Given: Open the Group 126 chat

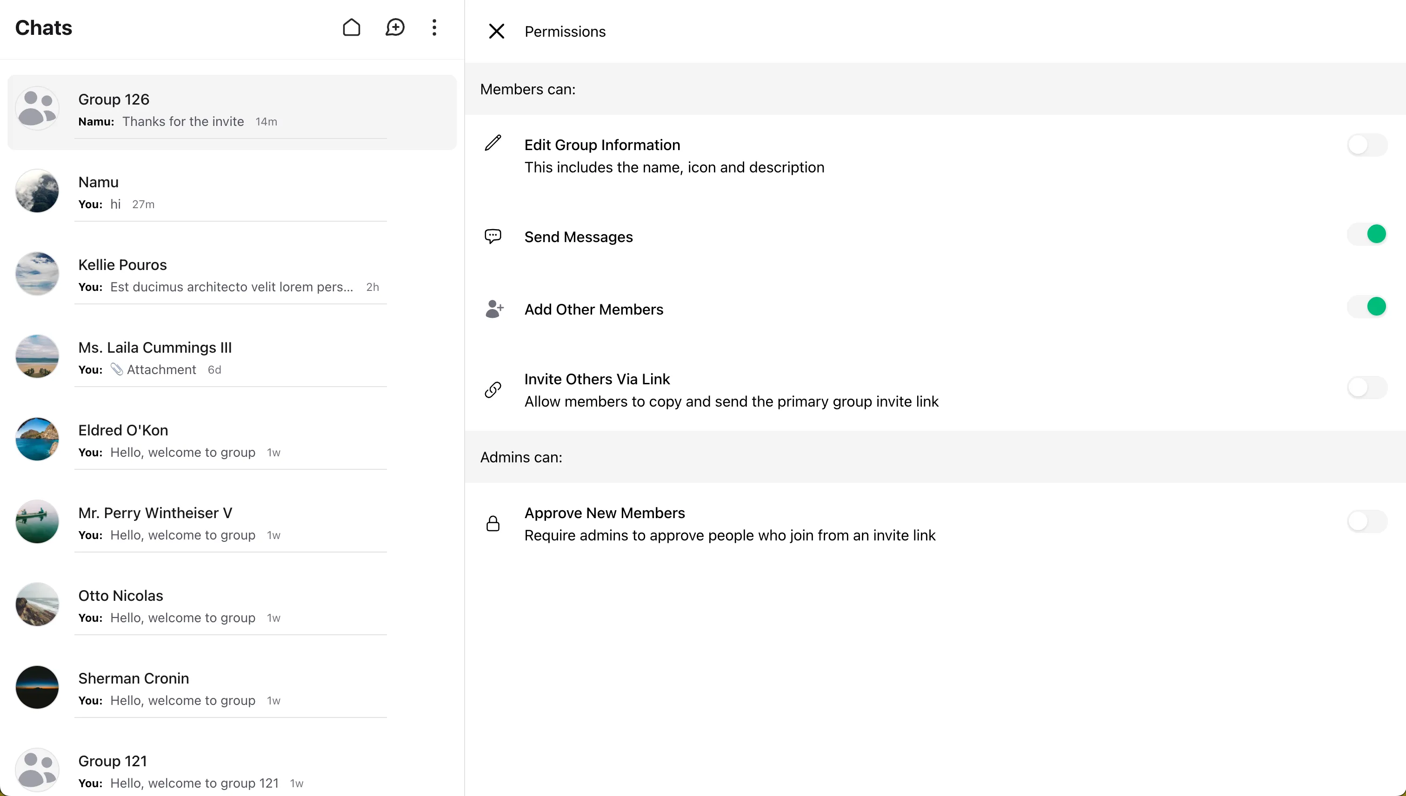Looking at the screenshot, I should click(x=232, y=112).
